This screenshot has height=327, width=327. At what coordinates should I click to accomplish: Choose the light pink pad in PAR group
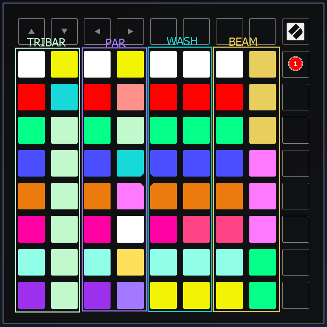click(x=130, y=196)
